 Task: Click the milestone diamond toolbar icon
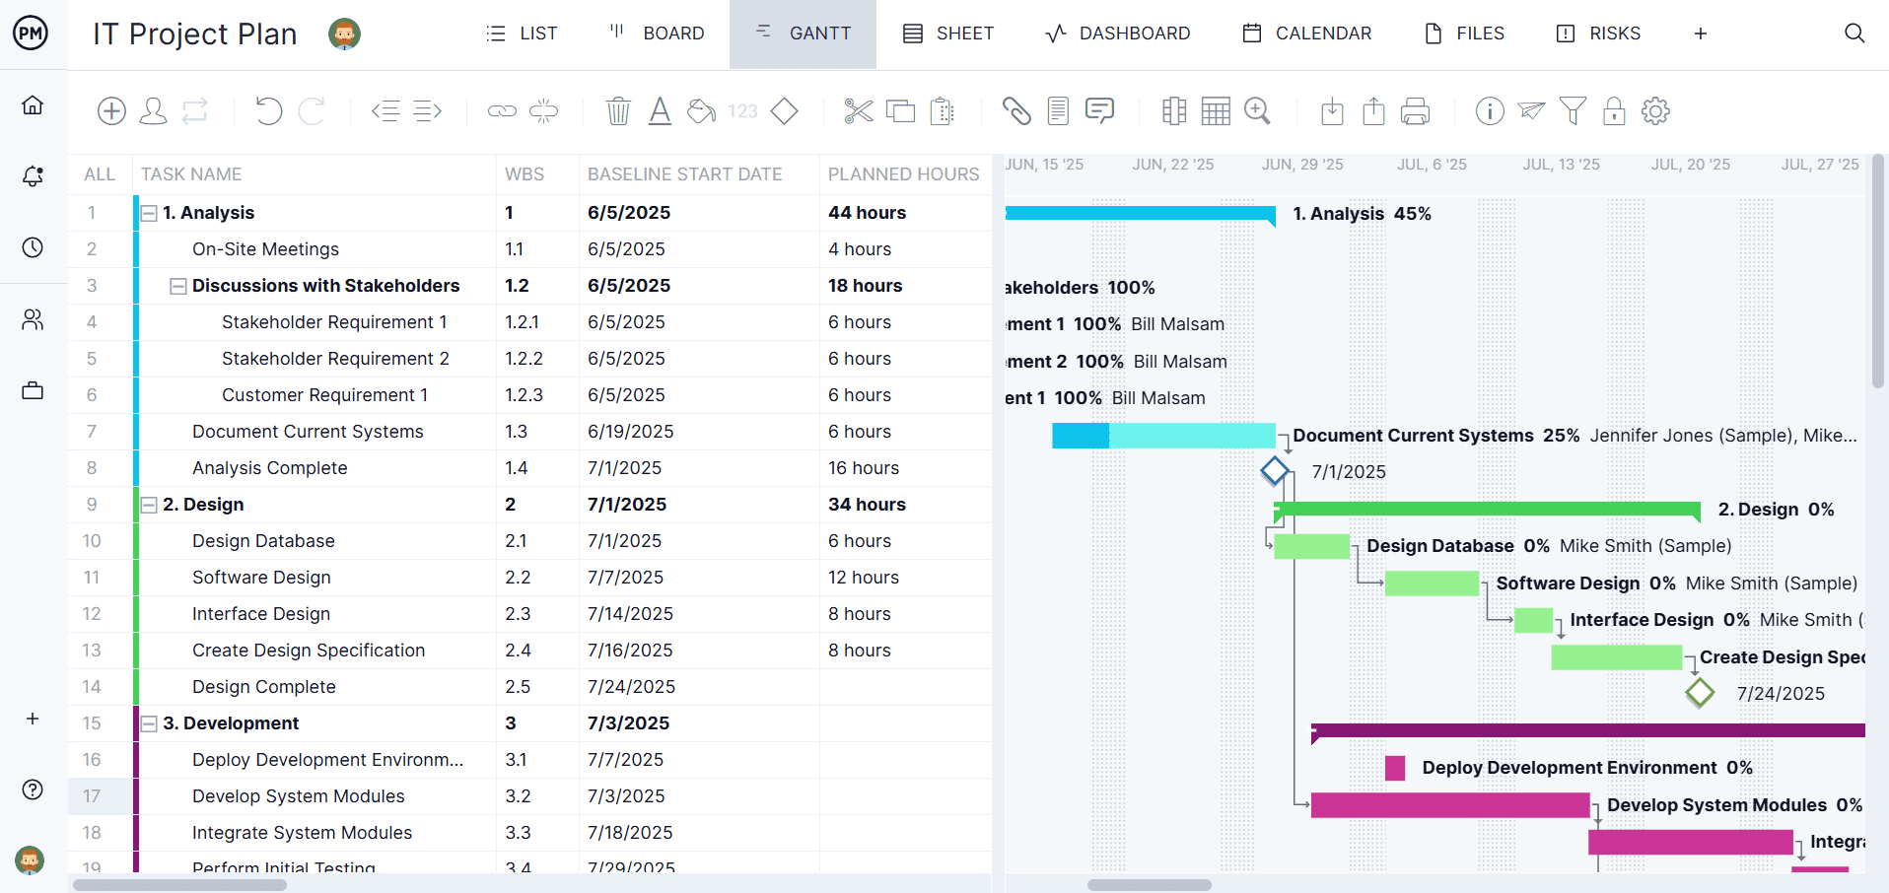point(785,111)
